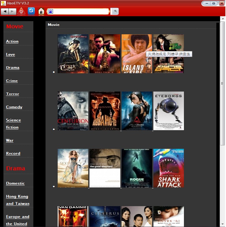226x227 pixels.
Task: Click the forward navigation arrow
Action: pos(12,12)
